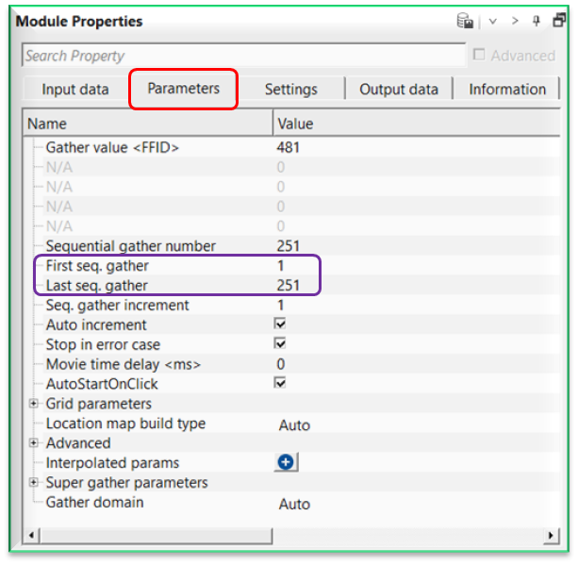This screenshot has height=565, width=578.
Task: Open the Information tab
Action: click(507, 90)
